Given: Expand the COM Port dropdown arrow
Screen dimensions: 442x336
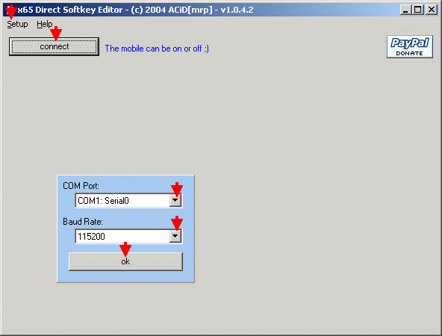Looking at the screenshot, I should point(175,200).
